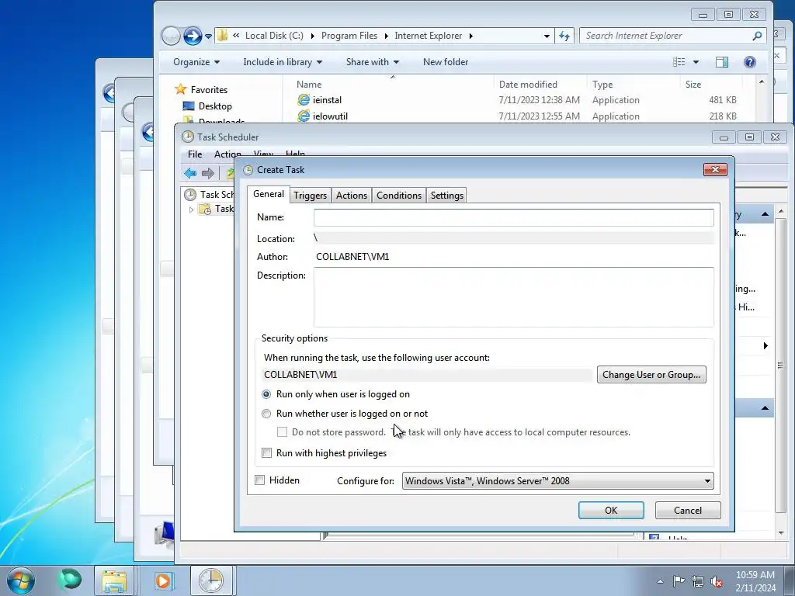The width and height of the screenshot is (795, 596).
Task: Select Task Scheduler root clock icon in tree
Action: (x=190, y=195)
